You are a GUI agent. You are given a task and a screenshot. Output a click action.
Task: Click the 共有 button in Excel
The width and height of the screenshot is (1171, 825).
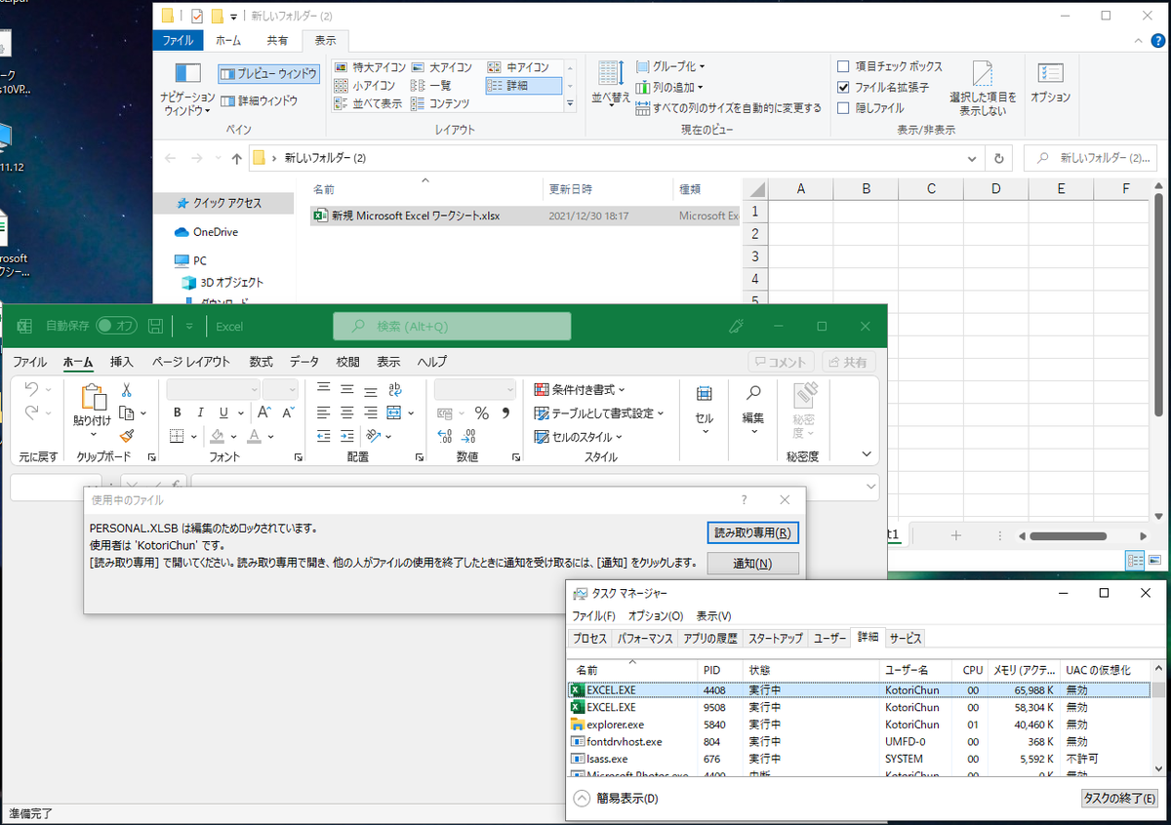point(849,362)
